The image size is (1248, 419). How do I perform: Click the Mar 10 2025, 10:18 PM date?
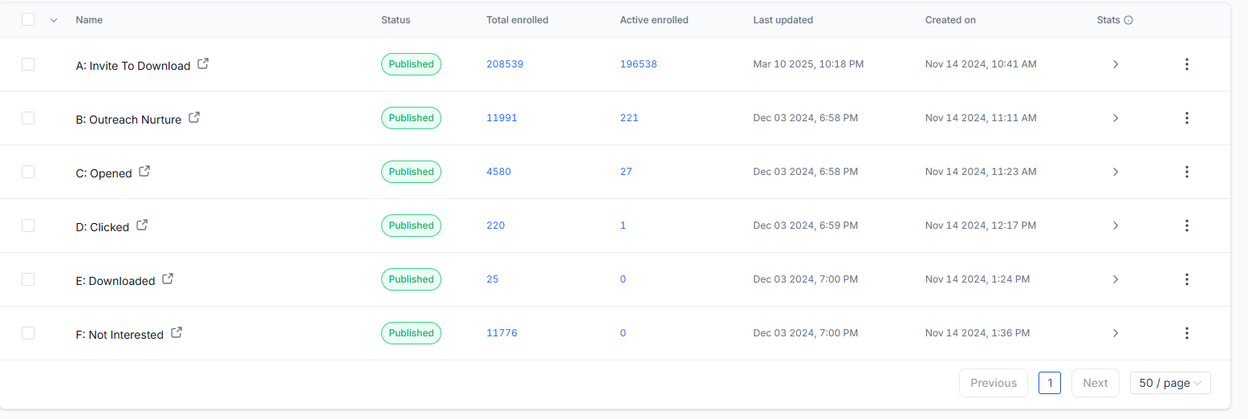[808, 64]
